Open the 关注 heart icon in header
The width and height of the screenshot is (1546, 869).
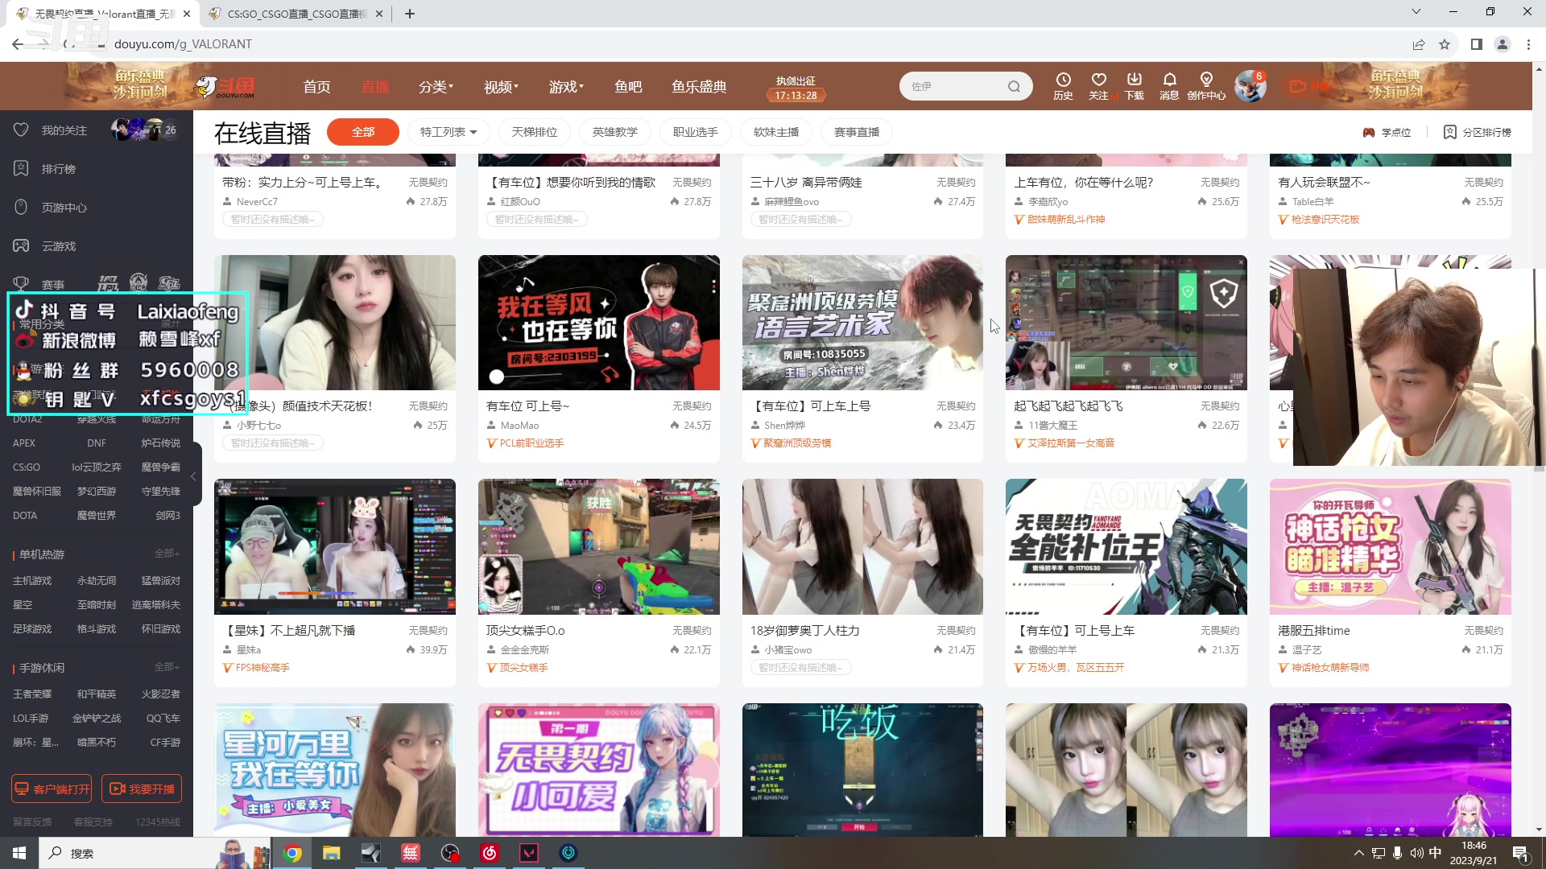1098,85
